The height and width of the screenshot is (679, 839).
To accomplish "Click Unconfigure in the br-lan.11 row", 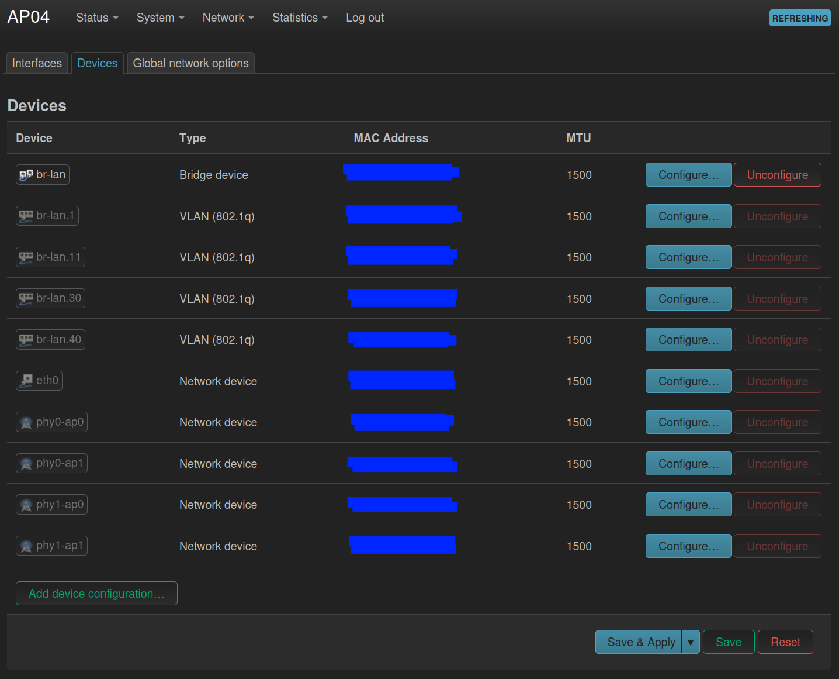I will click(778, 257).
